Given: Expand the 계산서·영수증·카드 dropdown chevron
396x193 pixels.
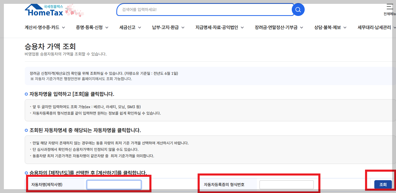Looking at the screenshot, I should pyautogui.click(x=63, y=27).
